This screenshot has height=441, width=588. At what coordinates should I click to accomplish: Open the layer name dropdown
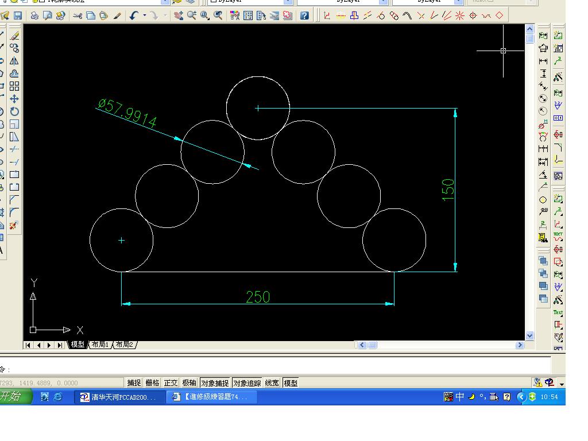coord(165,2)
